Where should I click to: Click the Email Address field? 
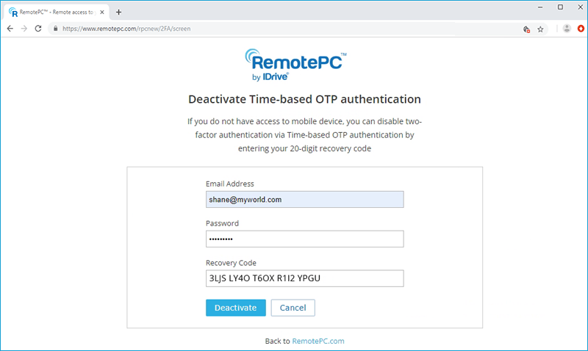click(304, 199)
